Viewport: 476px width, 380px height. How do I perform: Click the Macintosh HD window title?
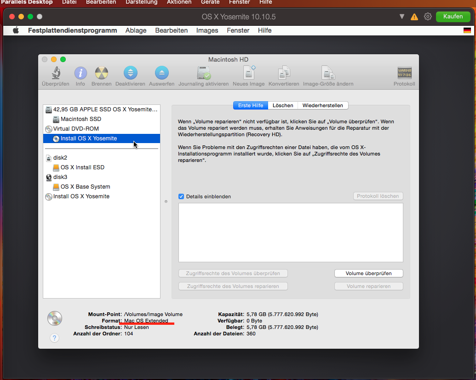(x=228, y=59)
